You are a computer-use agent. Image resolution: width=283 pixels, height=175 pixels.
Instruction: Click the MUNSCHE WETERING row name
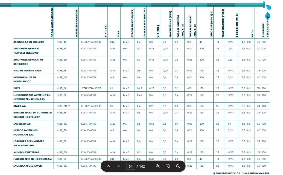[26, 152]
